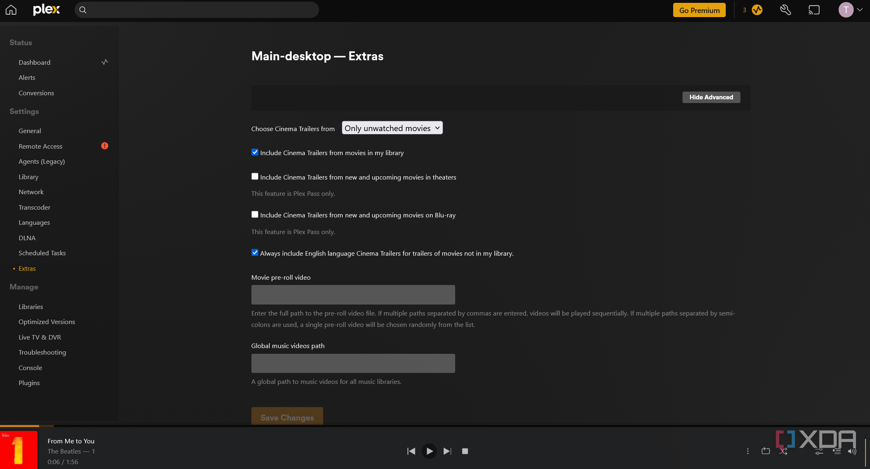Viewport: 870px width, 469px height.
Task: Open Dashboard in sidebar
Action: coord(35,62)
